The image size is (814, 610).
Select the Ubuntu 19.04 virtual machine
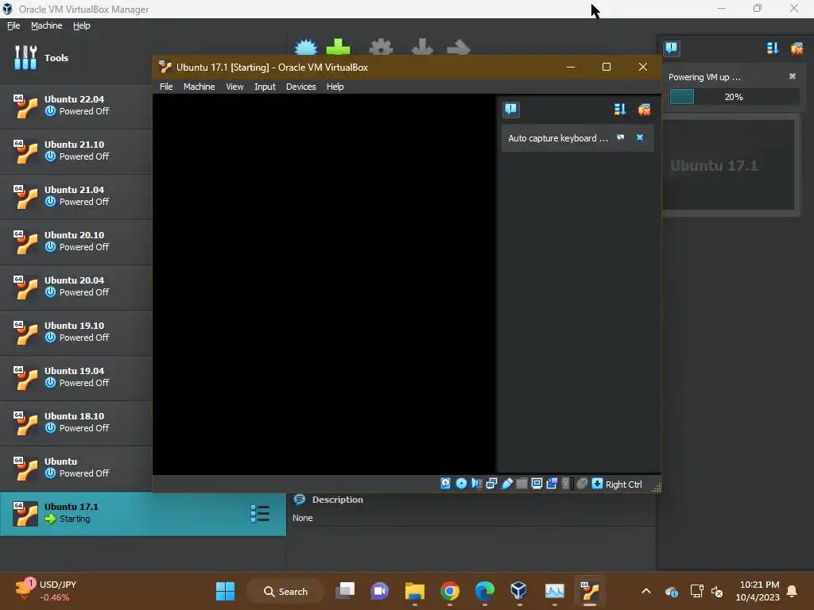[x=76, y=376]
